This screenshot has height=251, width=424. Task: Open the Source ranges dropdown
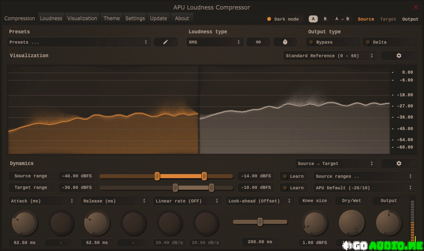point(365,176)
